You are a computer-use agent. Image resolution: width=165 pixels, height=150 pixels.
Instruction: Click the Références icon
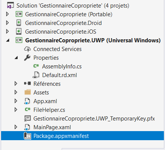[27, 84]
